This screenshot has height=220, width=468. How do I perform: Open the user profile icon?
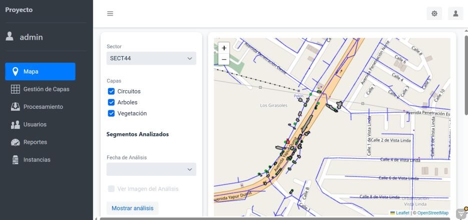[455, 14]
